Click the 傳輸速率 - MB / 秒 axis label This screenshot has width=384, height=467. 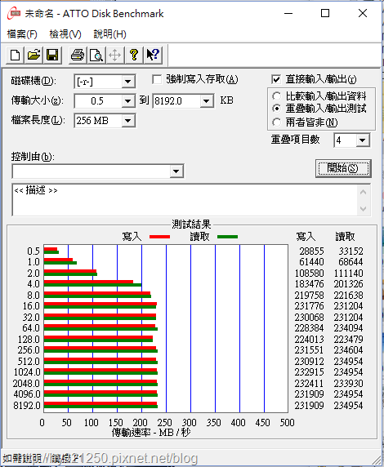tap(151, 433)
